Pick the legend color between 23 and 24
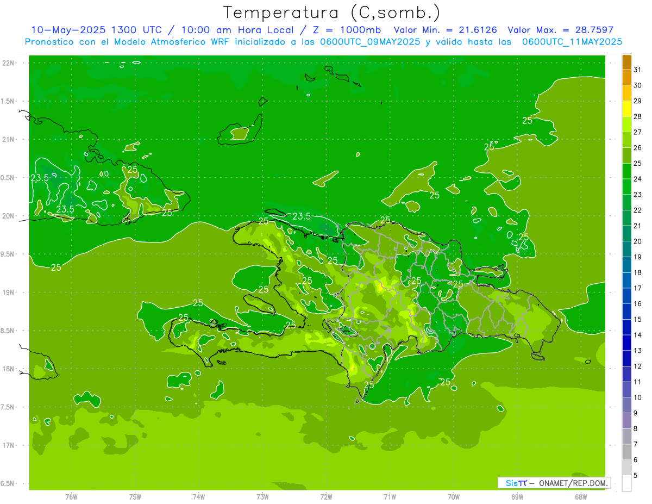652x504 pixels. (x=626, y=186)
